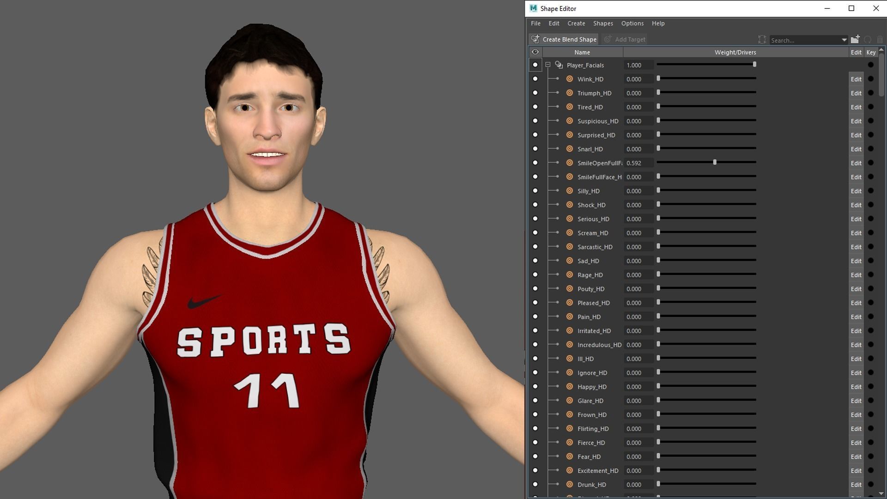Set key dot for Sad_HD row
The height and width of the screenshot is (499, 887).
tap(870, 261)
